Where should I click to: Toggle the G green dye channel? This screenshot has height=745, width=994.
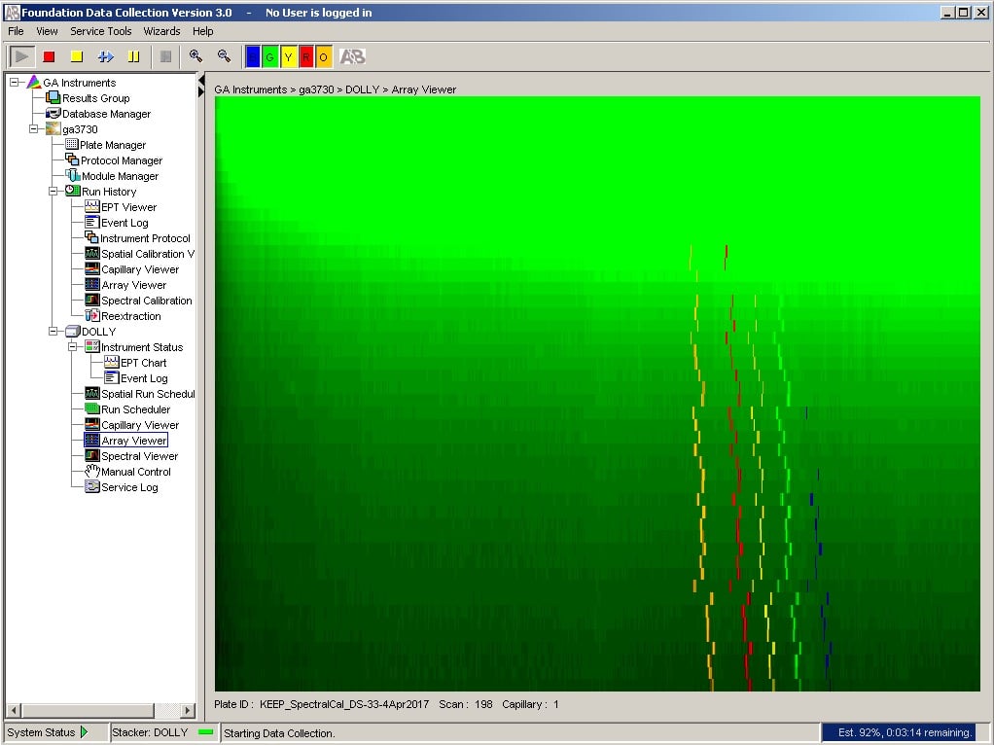point(270,56)
